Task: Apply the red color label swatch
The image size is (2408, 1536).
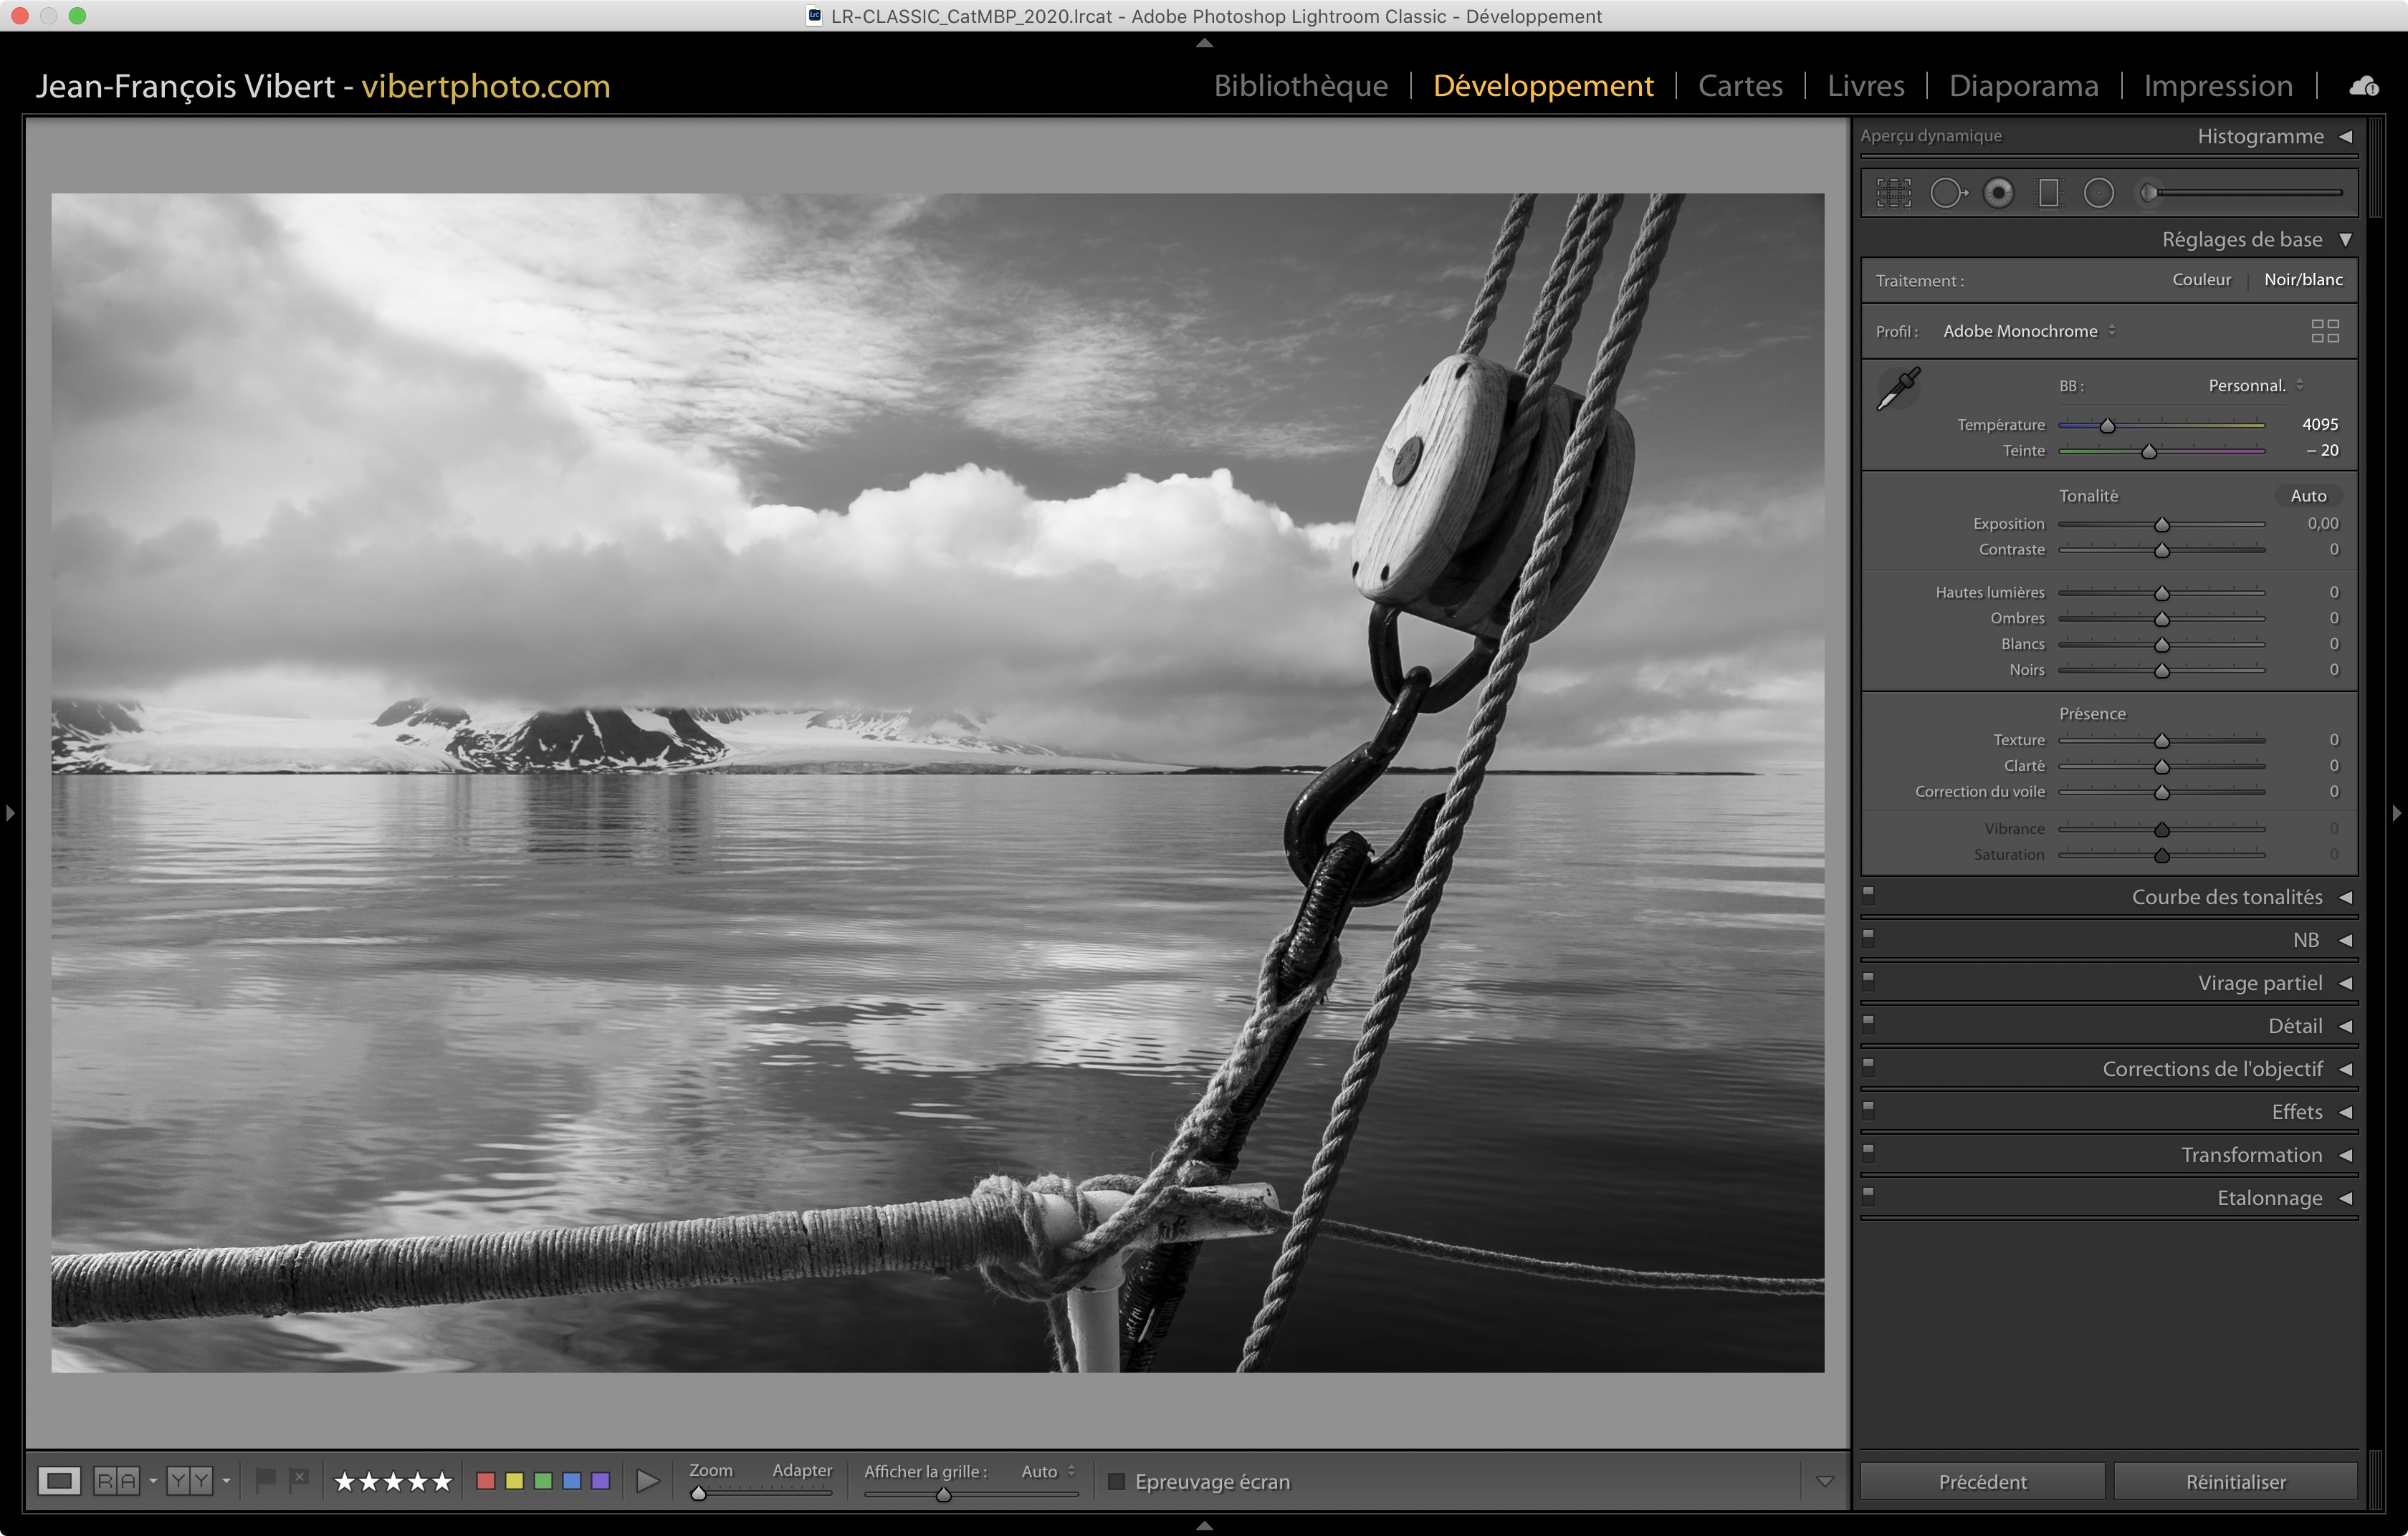Action: tap(486, 1480)
